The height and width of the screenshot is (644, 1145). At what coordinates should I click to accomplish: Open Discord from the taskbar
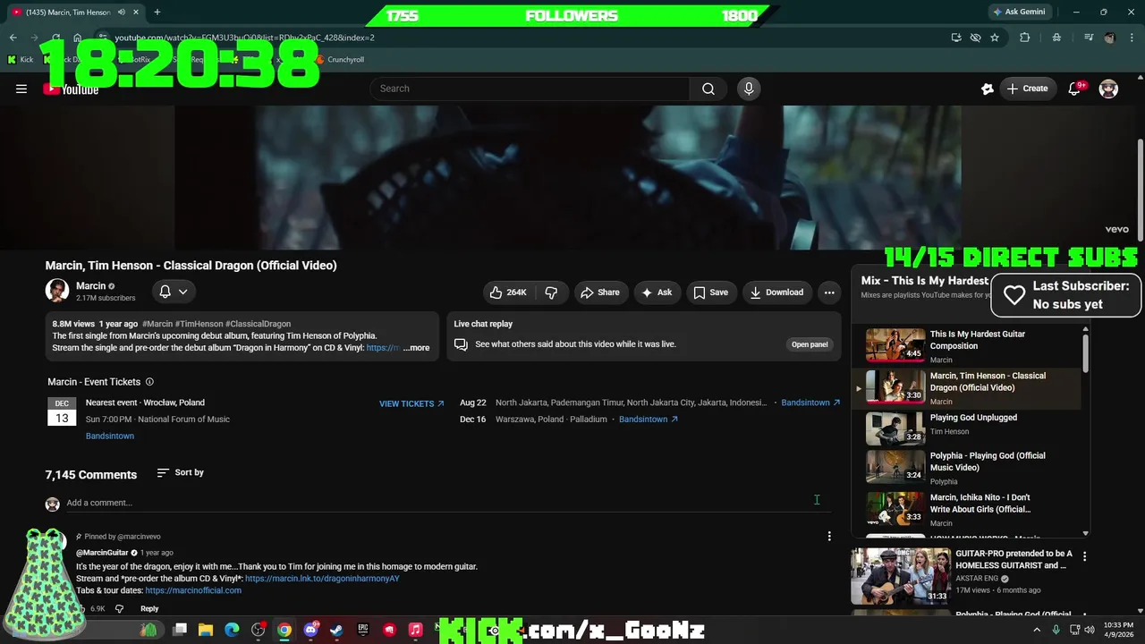[x=310, y=630]
